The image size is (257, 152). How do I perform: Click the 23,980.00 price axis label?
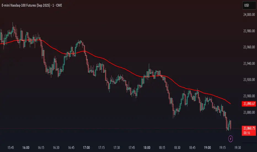pyautogui.click(x=249, y=31)
